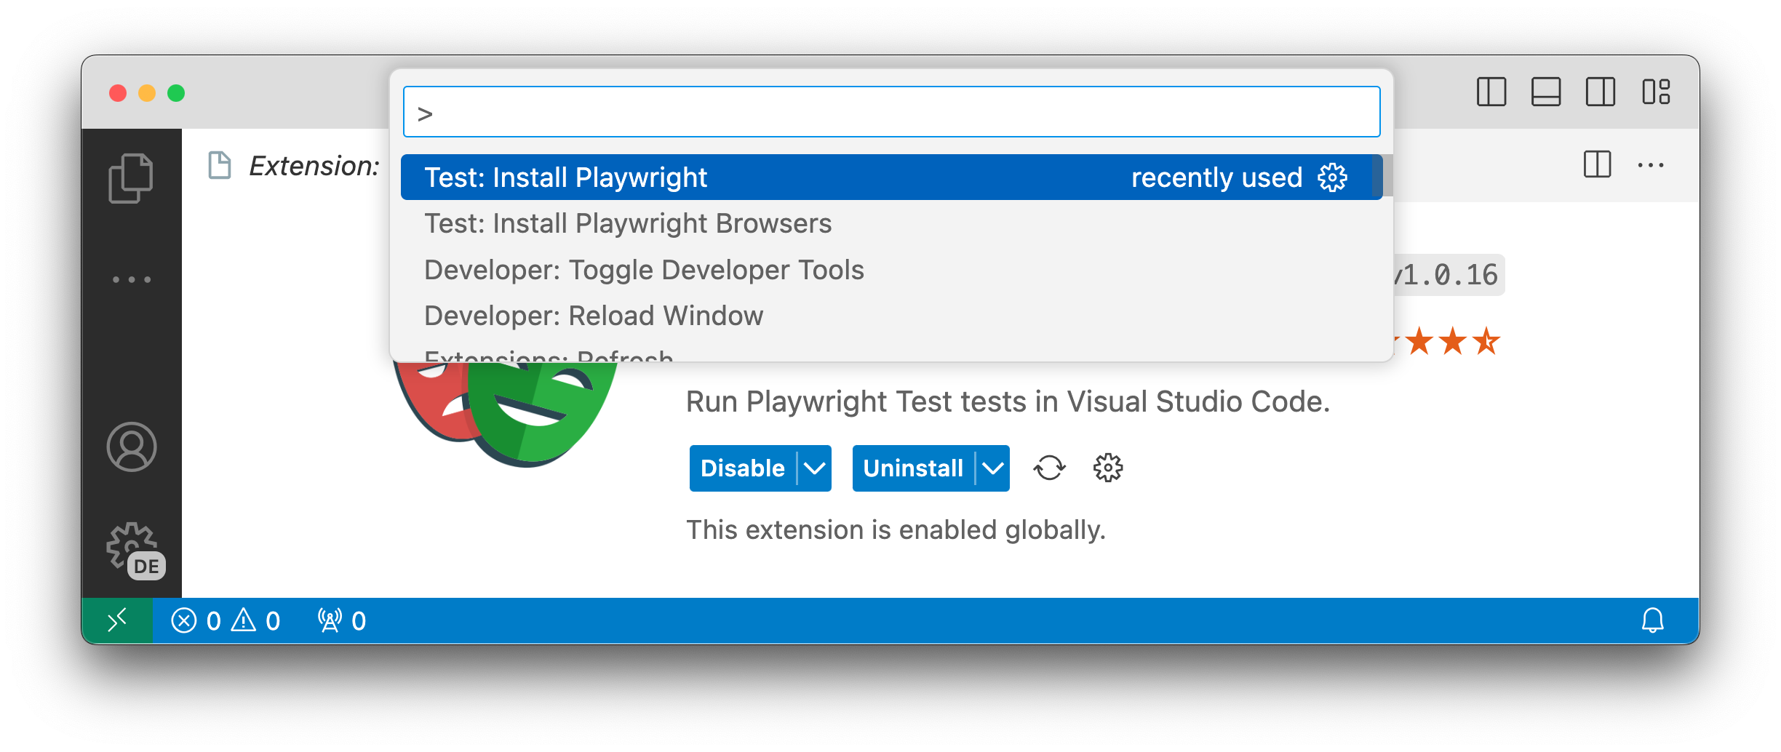Click into the command palette input field
The height and width of the screenshot is (752, 1781).
click(891, 112)
